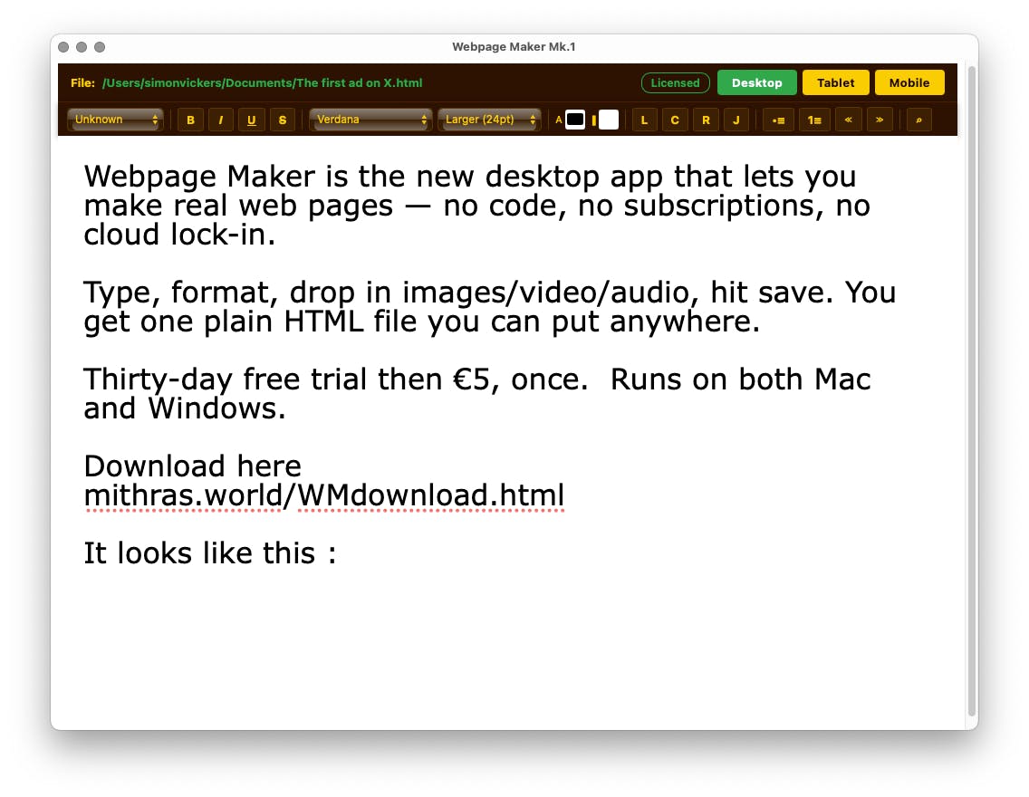Increase indent with the » button
1029x797 pixels.
[x=880, y=120]
